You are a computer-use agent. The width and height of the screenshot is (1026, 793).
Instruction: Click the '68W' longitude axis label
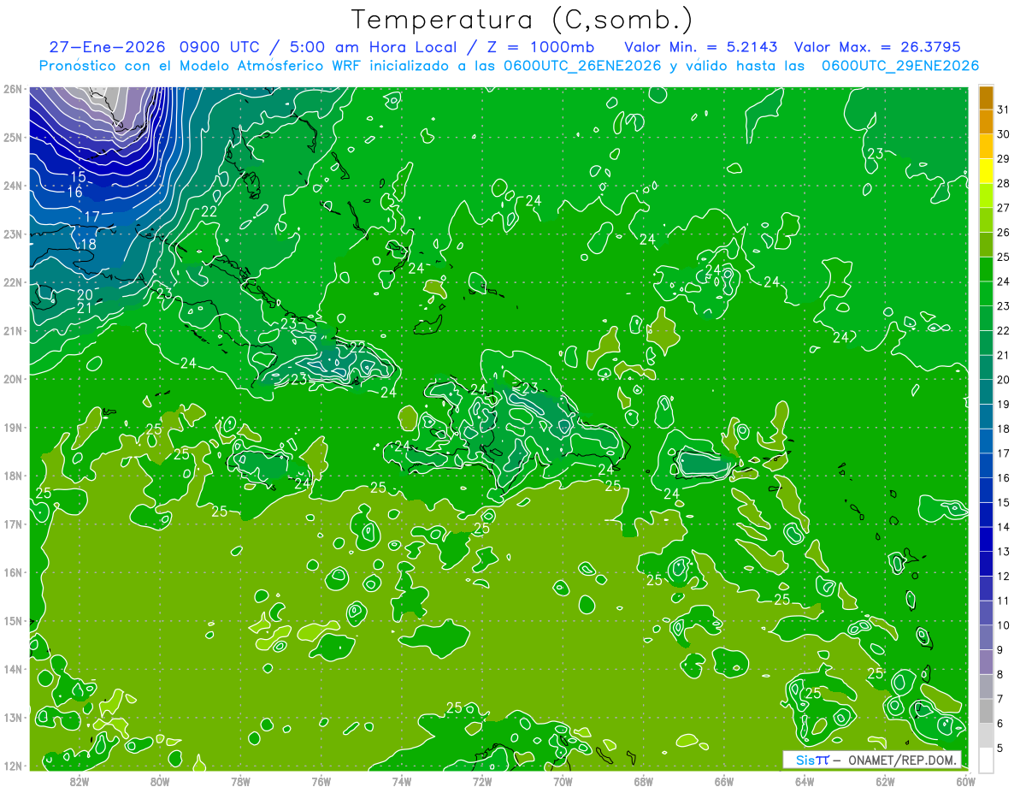click(643, 781)
